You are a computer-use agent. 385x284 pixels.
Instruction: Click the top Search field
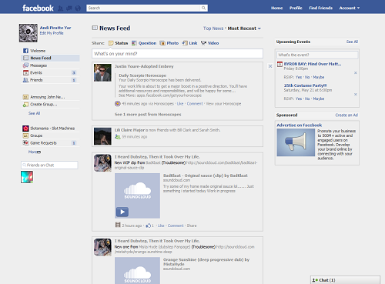pyautogui.click(x=143, y=8)
